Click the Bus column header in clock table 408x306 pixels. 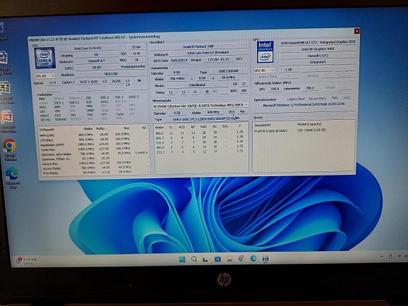126,129
